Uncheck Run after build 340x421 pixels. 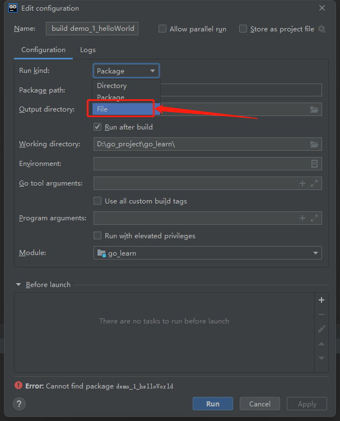(x=97, y=127)
